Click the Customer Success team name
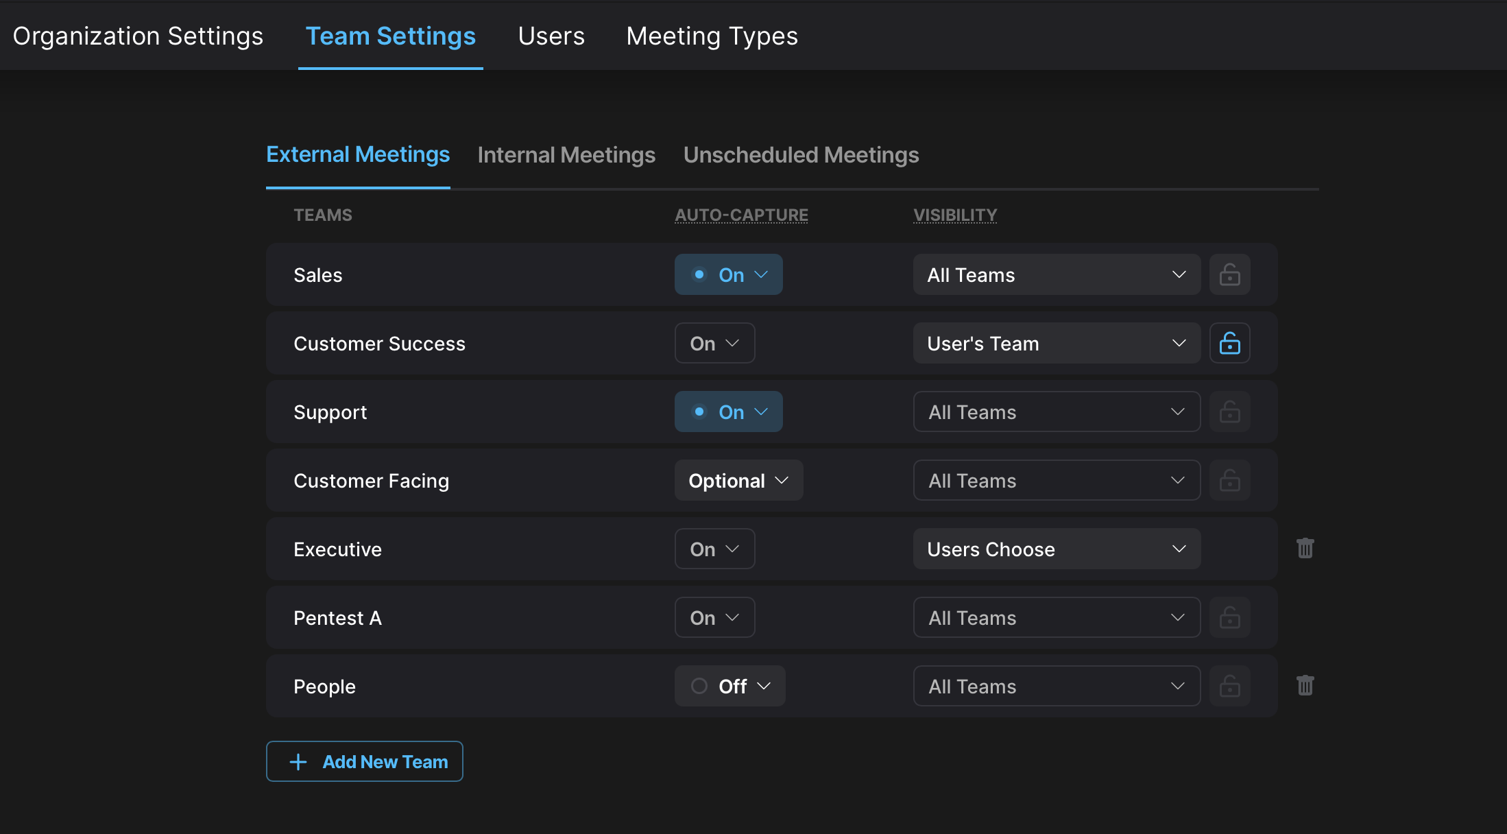 coord(379,344)
